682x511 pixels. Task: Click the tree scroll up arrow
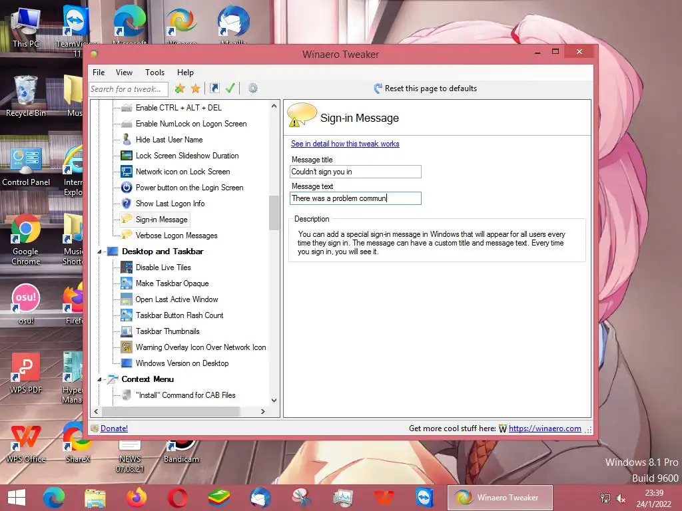274,106
